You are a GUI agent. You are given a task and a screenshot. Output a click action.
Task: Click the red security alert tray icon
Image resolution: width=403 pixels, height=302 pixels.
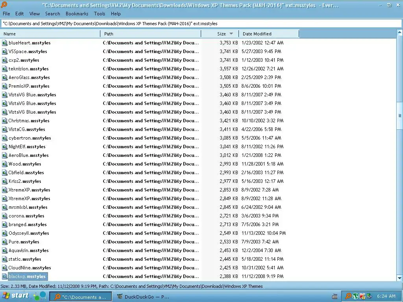362,296
